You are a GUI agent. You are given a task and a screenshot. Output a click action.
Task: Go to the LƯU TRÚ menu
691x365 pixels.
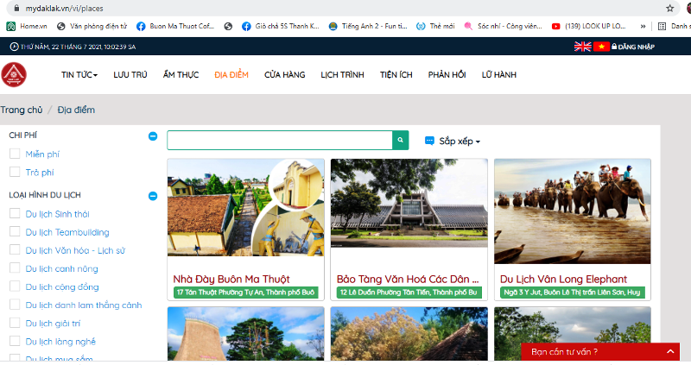(x=130, y=75)
